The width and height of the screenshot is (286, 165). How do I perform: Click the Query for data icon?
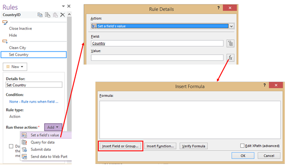pyautogui.click(x=24, y=142)
